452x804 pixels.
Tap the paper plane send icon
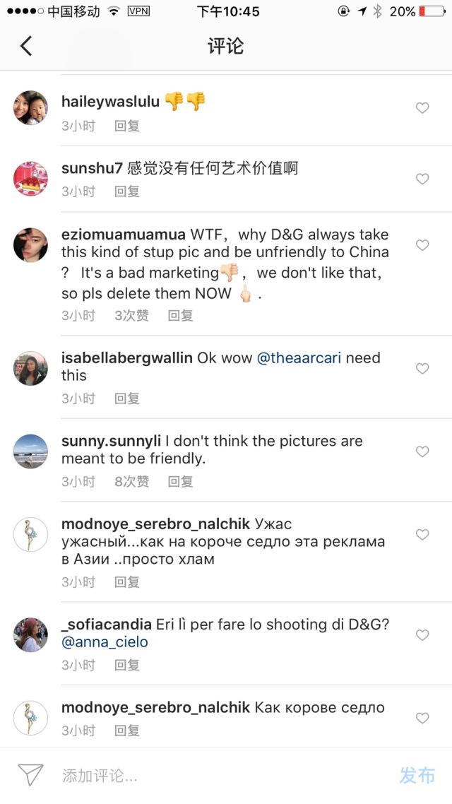click(x=30, y=775)
